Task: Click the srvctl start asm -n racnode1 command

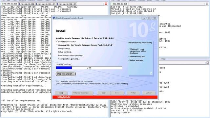Action: (x=52, y=9)
